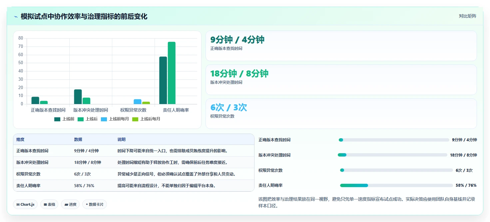
Task: Click the lightning icon beside the title
Action: [x=16, y=17]
